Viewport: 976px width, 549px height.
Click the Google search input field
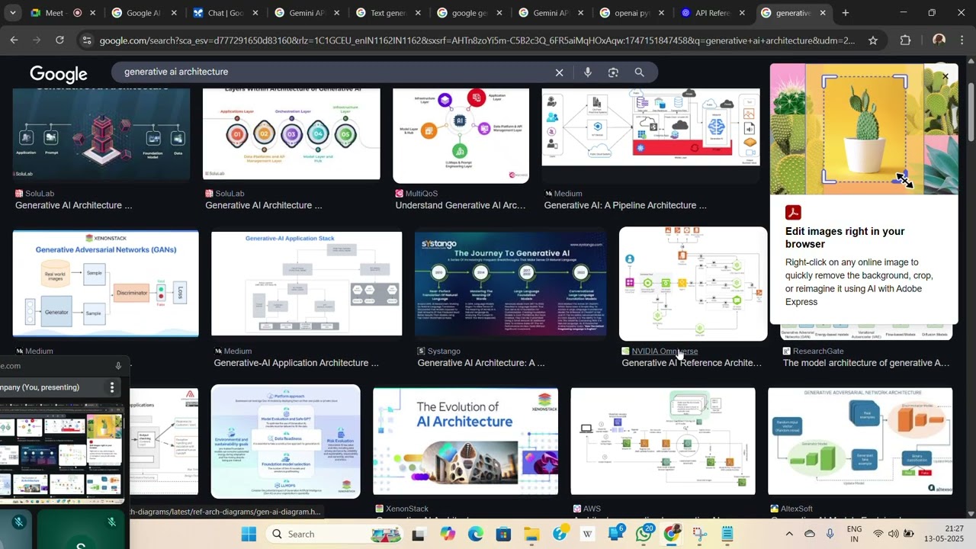(x=335, y=72)
